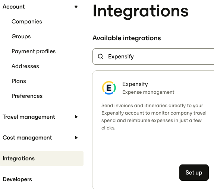Open the Companies page
Viewport: 214px width, 189px height.
click(x=27, y=22)
